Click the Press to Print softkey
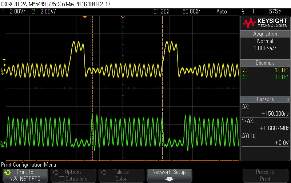This screenshot has width=291, height=183. 266,175
